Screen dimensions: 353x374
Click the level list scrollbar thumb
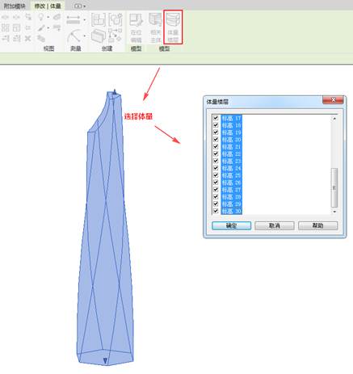pos(334,187)
